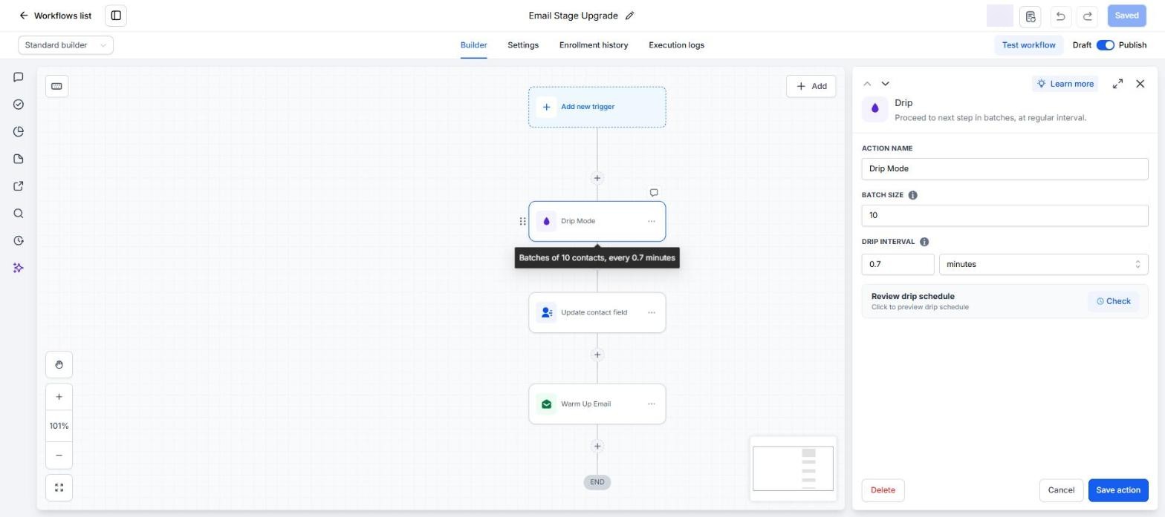
Task: Click Save action button
Action: click(x=1118, y=490)
